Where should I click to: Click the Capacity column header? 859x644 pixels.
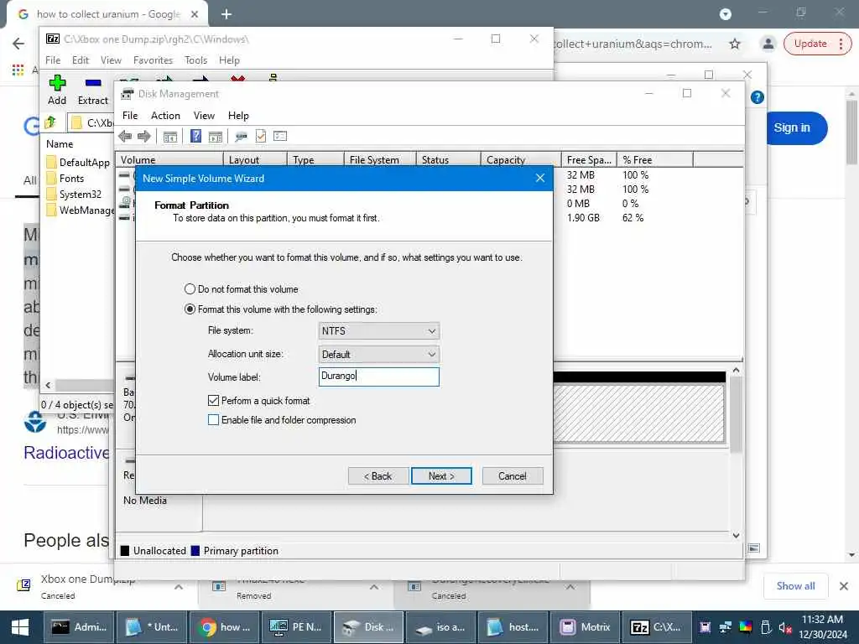tap(520, 159)
